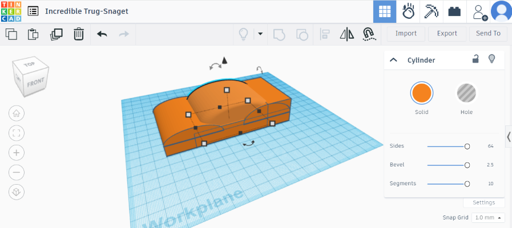Edit the Bevel value 2.5
512x228 pixels.
coord(490,165)
